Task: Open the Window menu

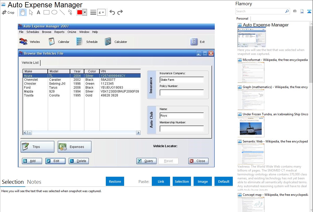Action: pos(84,32)
